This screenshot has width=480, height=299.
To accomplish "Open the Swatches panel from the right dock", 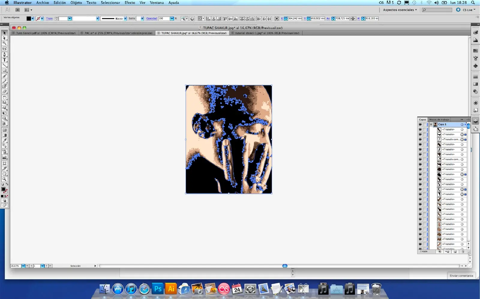I will click(x=475, y=51).
